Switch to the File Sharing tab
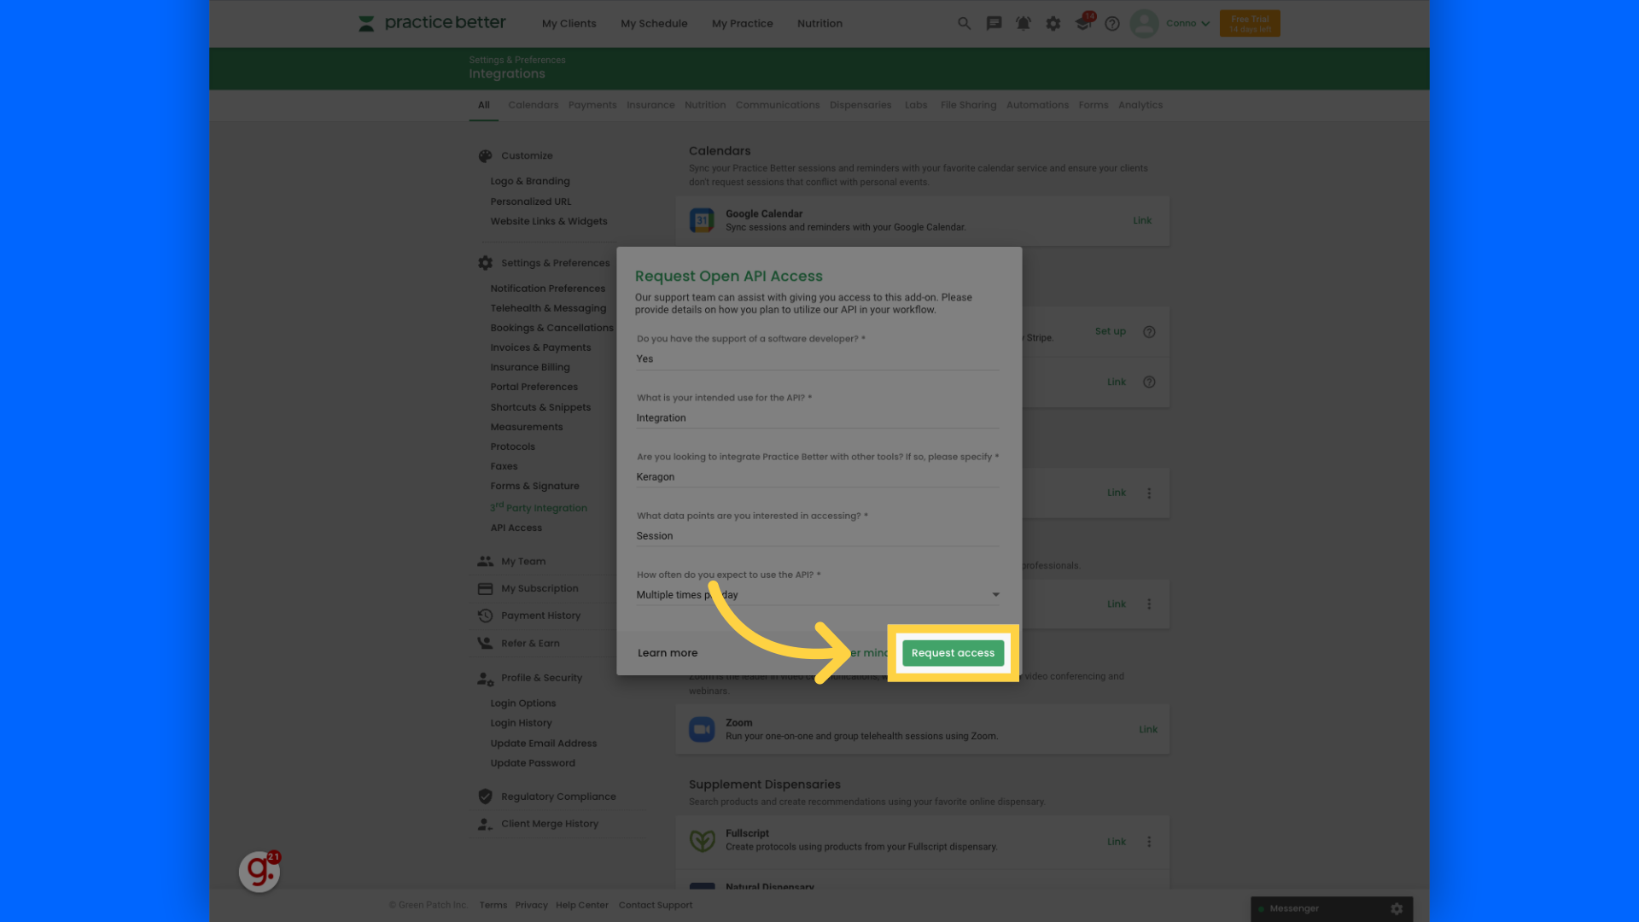Viewport: 1639px width, 922px height. (x=967, y=105)
